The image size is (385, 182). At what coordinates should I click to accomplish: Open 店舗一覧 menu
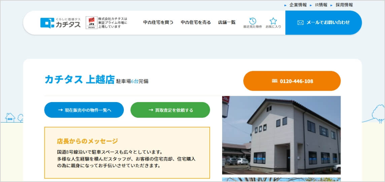[x=226, y=22]
